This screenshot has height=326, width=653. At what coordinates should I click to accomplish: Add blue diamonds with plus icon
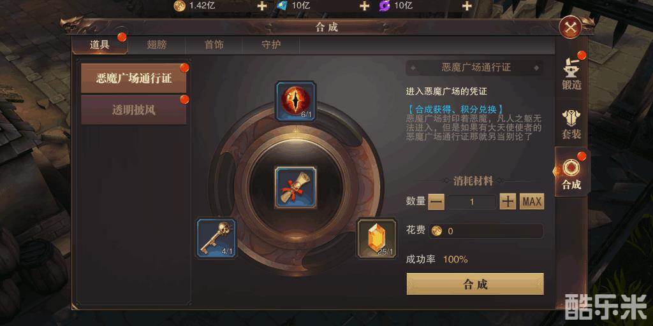coord(364,6)
